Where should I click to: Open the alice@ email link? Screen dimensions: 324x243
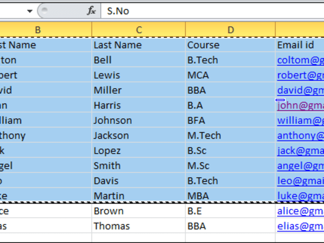pyautogui.click(x=301, y=211)
